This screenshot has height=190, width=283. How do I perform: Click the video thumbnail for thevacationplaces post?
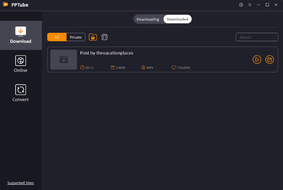[x=64, y=60]
